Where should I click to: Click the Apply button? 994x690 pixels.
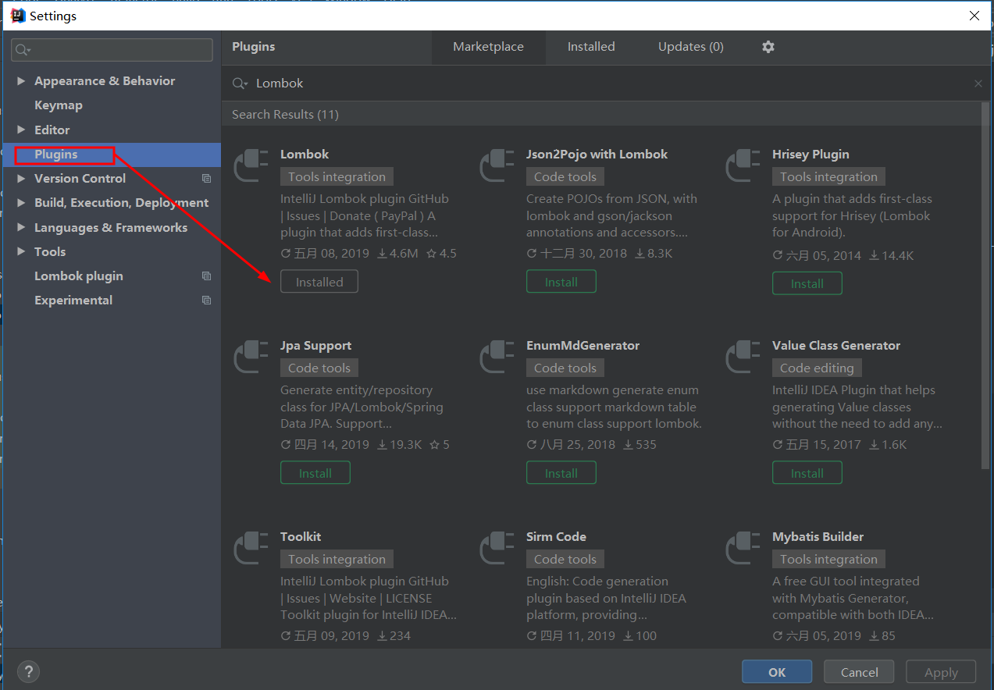tap(941, 672)
